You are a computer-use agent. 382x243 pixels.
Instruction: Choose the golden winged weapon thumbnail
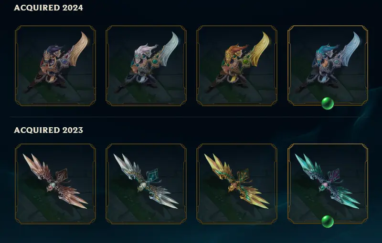237,184
